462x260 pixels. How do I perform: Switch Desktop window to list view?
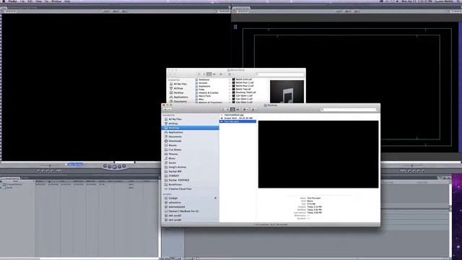point(228,109)
